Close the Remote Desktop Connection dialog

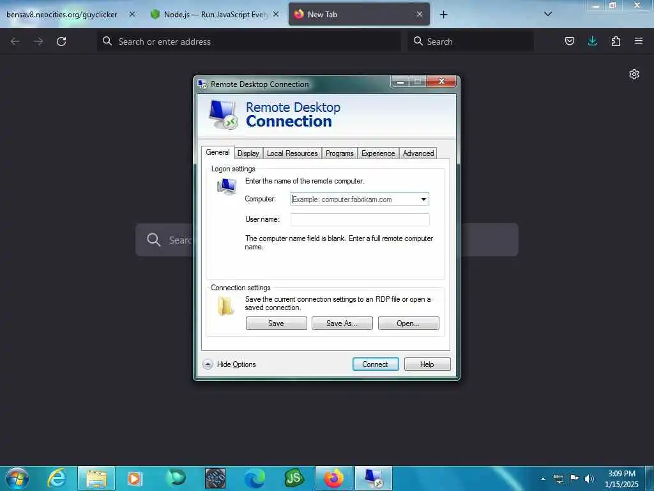[x=442, y=81]
